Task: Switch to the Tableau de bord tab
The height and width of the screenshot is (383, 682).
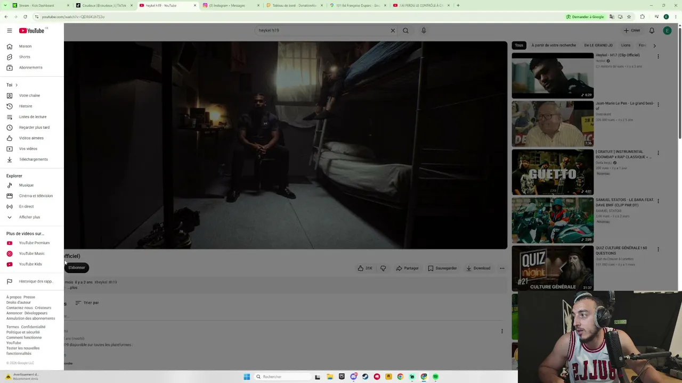Action: pos(294,5)
